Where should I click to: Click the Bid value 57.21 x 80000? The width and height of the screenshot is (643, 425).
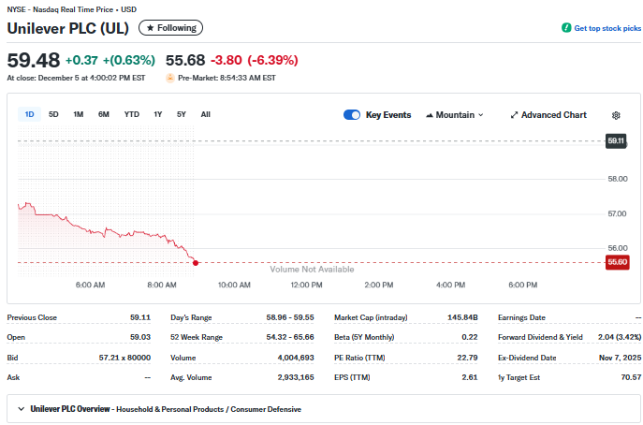[124, 358]
